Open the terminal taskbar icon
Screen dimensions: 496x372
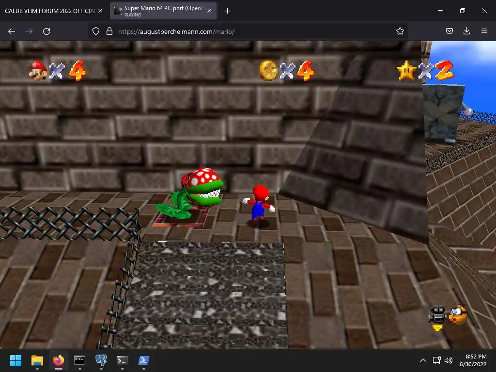[x=123, y=360]
